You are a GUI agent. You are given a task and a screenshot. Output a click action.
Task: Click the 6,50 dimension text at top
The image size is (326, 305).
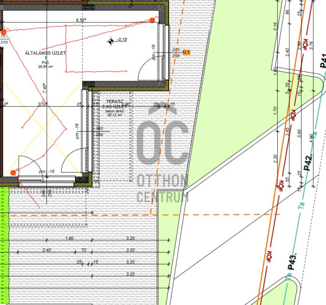pos(81,20)
